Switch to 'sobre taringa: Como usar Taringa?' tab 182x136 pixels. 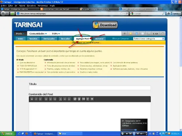coord(59,9)
